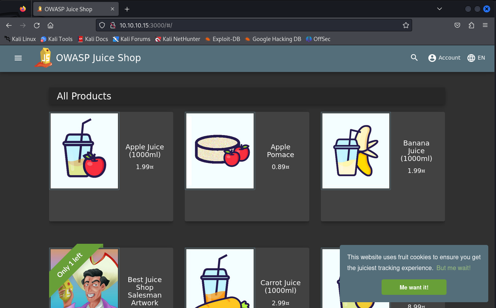Open the EN language selector
The height and width of the screenshot is (308, 496).
point(476,58)
